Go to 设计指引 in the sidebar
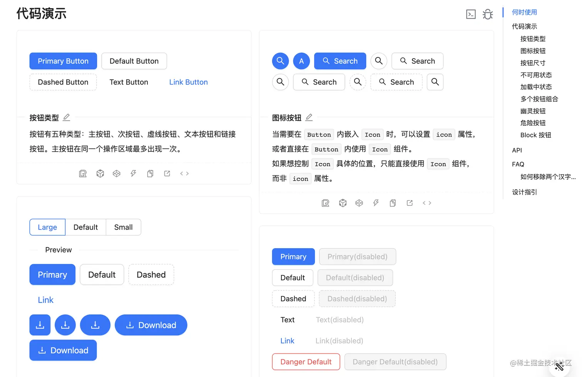The image size is (582, 377). coord(524,192)
